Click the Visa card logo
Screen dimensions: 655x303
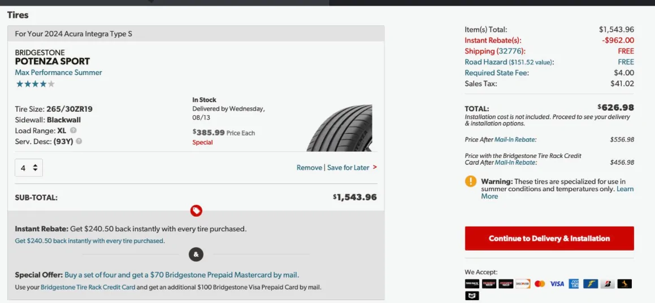point(557,284)
